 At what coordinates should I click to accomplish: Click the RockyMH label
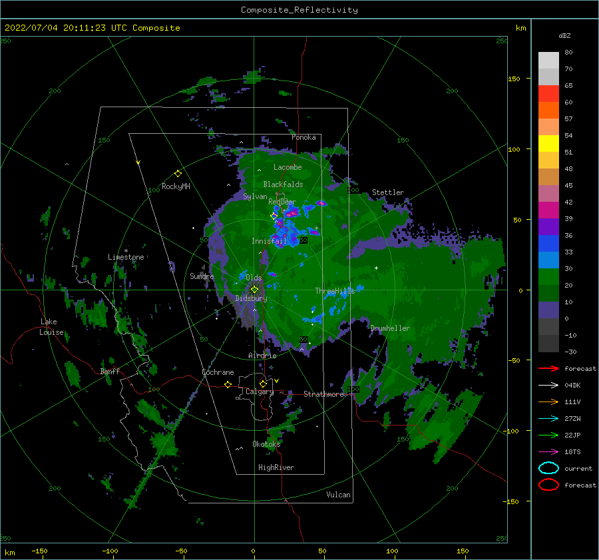176,186
